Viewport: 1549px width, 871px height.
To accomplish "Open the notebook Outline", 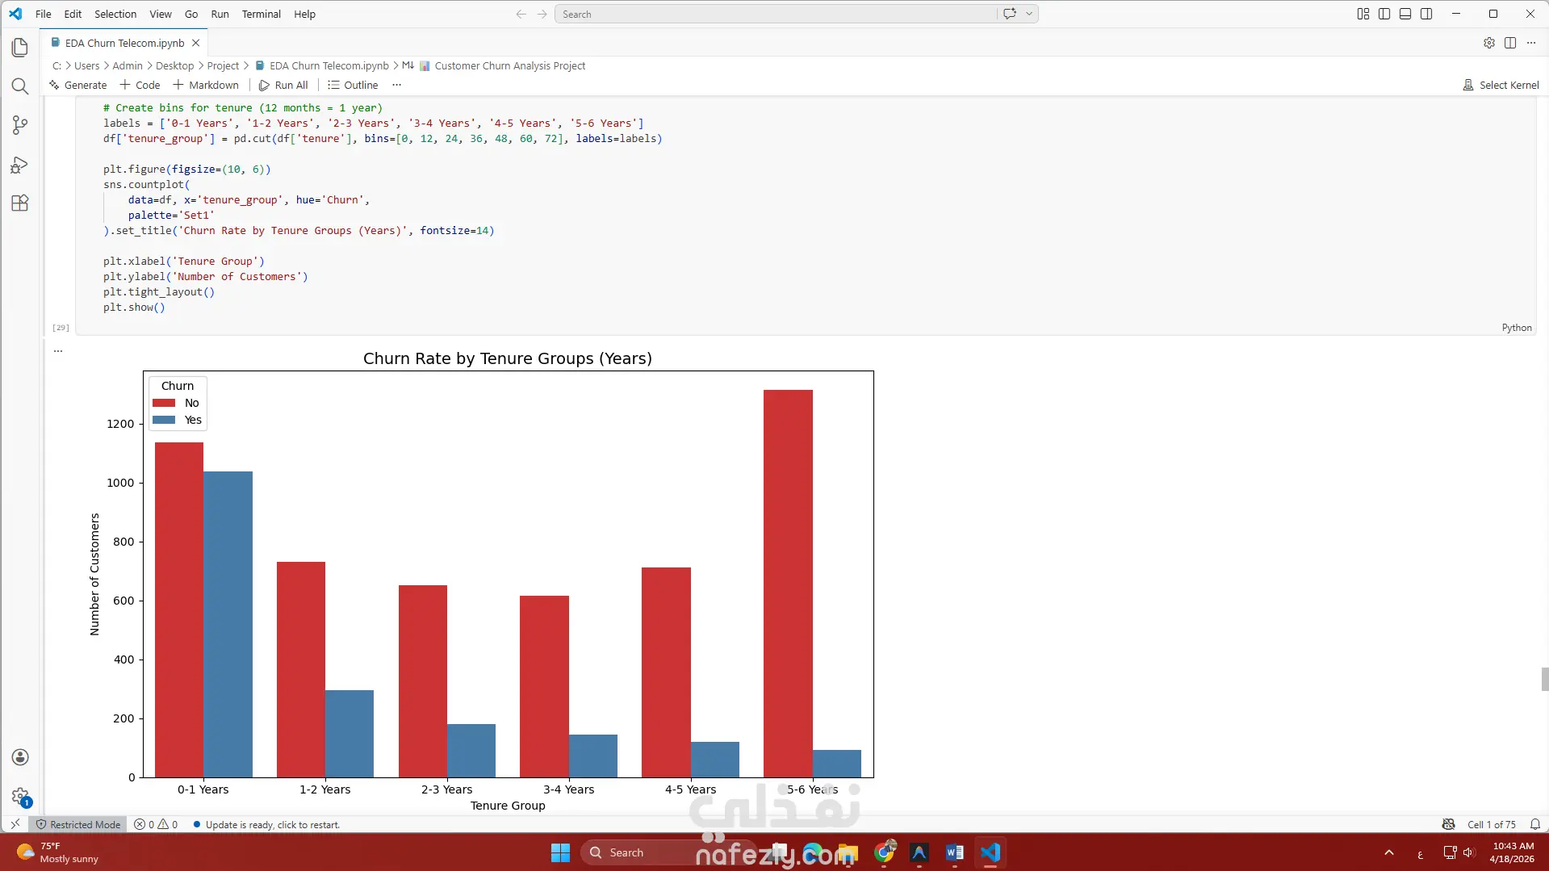I will [x=353, y=85].
